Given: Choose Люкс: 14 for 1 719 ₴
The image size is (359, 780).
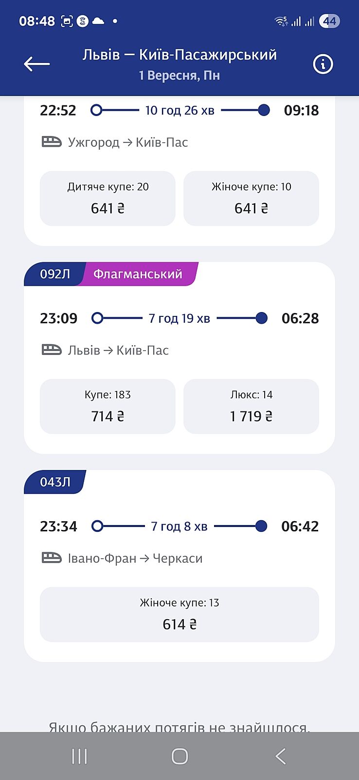Looking at the screenshot, I should tap(251, 406).
